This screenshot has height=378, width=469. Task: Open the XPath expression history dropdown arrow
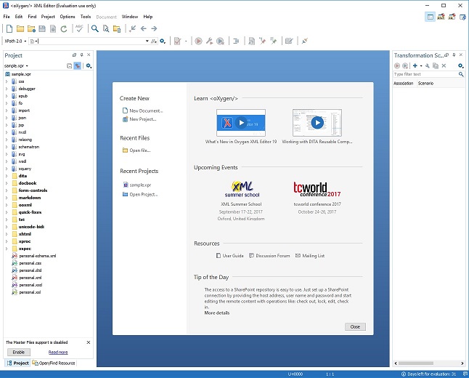pyautogui.click(x=147, y=41)
